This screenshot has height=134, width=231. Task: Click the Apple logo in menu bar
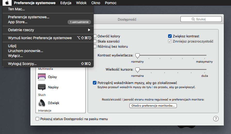tap(7, 3)
